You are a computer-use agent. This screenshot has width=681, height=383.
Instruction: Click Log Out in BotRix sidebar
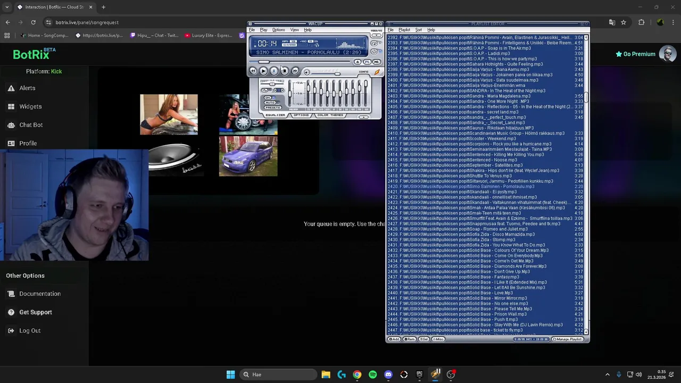click(x=30, y=331)
